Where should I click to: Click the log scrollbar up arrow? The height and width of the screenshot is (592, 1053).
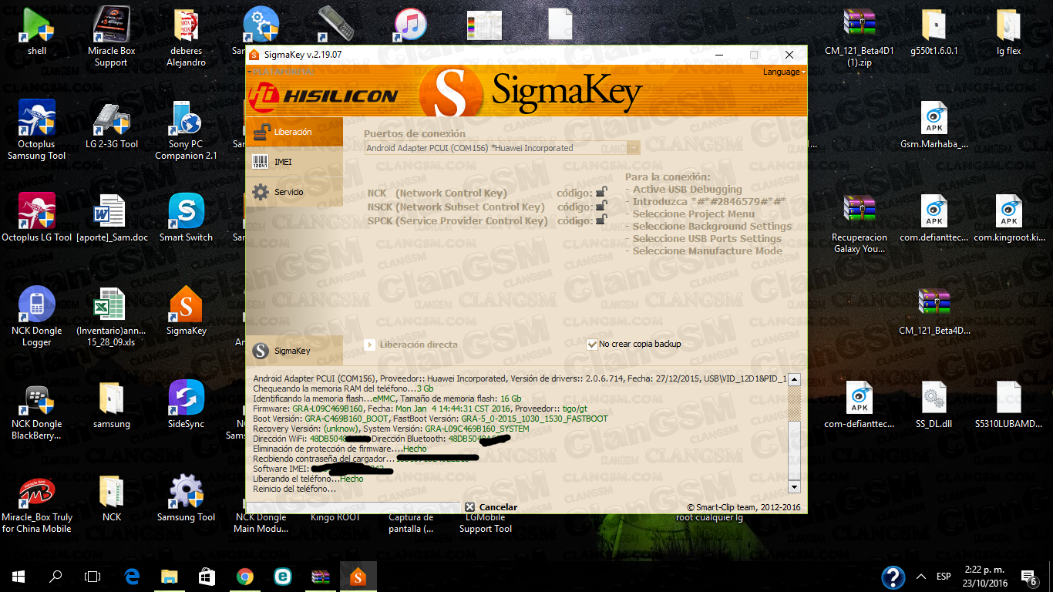click(795, 380)
